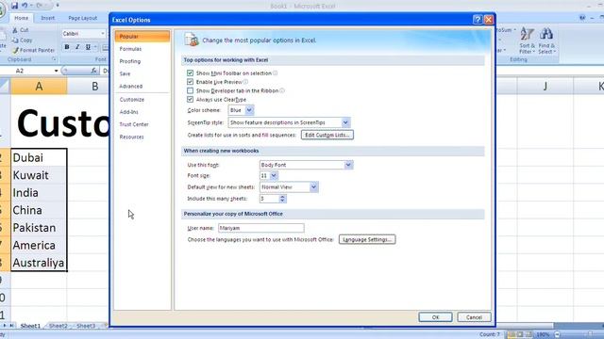Image resolution: width=604 pixels, height=339 pixels.
Task: Select Sheet2 worksheet tab
Action: pyautogui.click(x=58, y=326)
